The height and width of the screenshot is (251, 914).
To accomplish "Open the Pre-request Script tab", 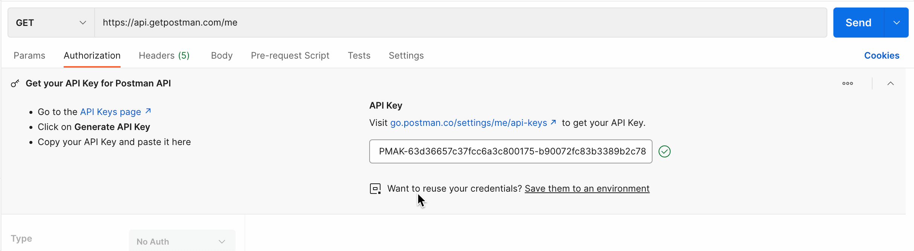I will pos(290,56).
